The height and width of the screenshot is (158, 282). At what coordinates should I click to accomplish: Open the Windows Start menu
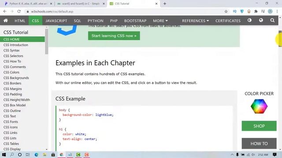[x=4, y=154]
